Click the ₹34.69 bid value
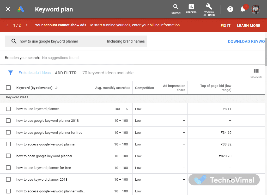Image resolution: width=267 pixels, height=195 pixels. (226, 132)
